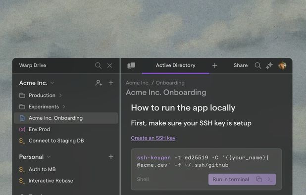Add new item to Acme Inc.
Screen dimensions: 306x195
pyautogui.click(x=111, y=83)
